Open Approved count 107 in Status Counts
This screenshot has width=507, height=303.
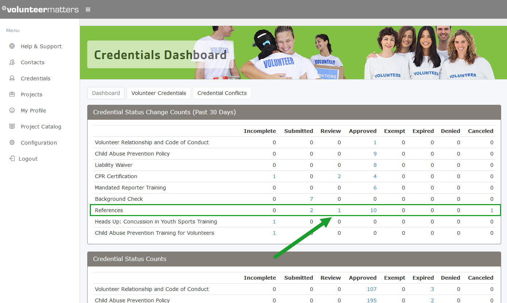372,289
